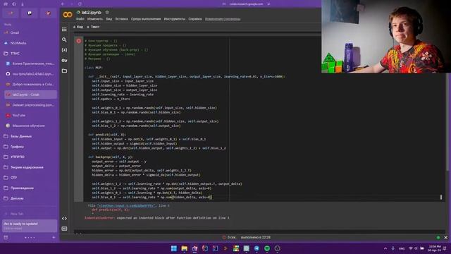This screenshot has width=451, height=254.
Task: Open Colab find and replace search icon
Action: tap(64, 40)
